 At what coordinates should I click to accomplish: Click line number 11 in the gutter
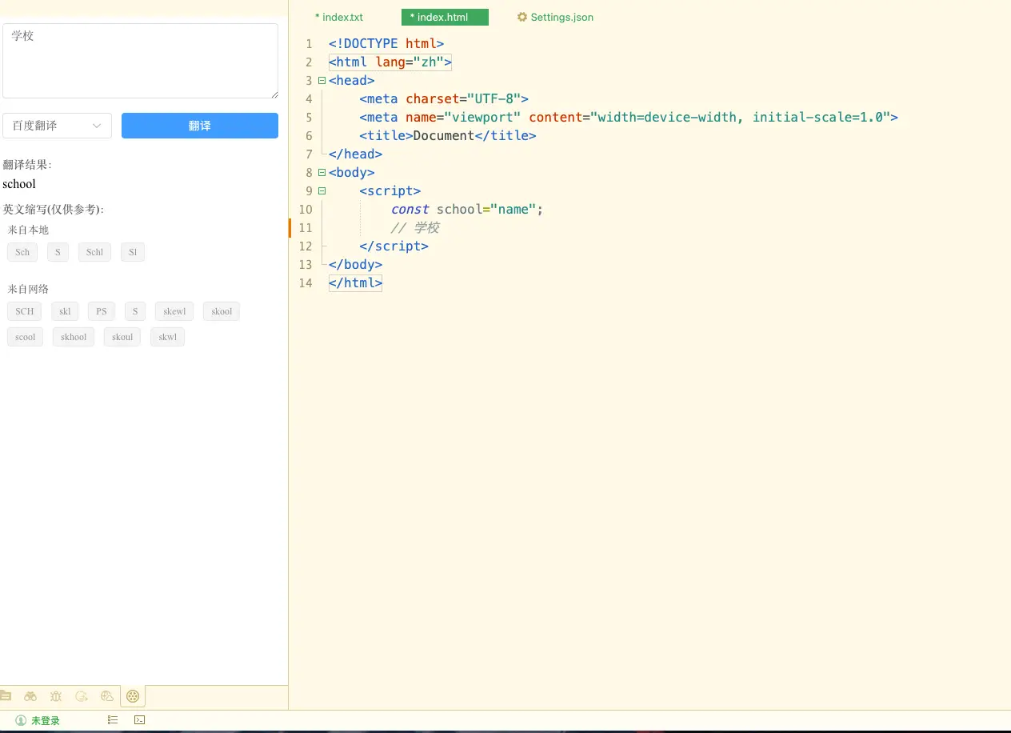click(305, 227)
